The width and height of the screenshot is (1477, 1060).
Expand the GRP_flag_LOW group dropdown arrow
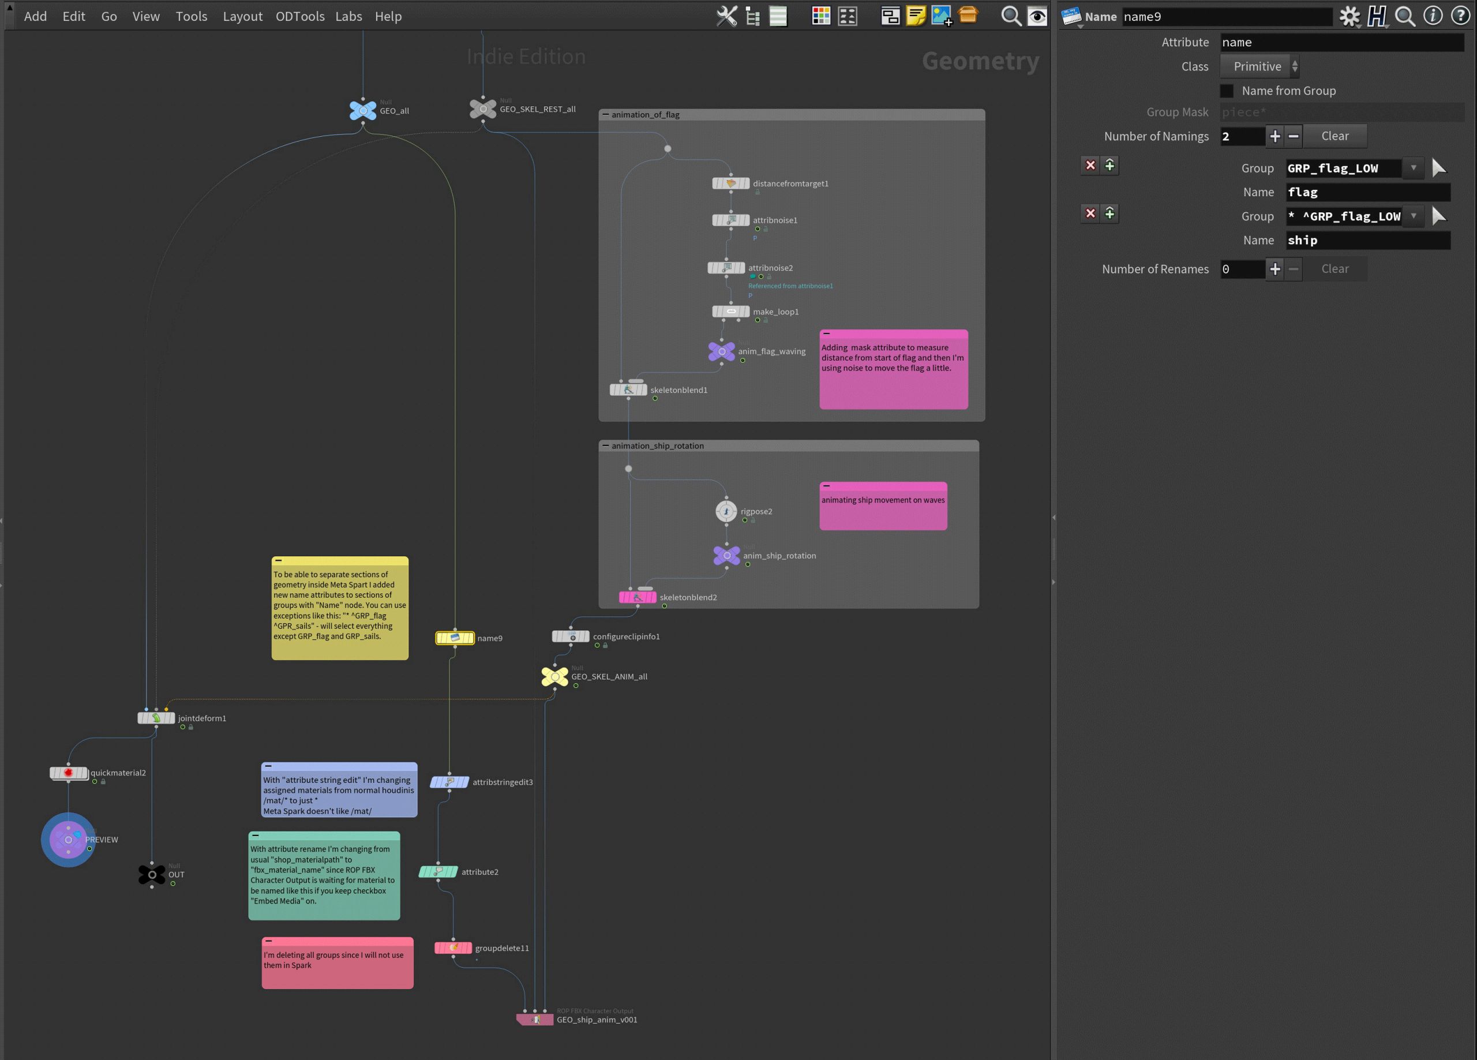point(1413,168)
